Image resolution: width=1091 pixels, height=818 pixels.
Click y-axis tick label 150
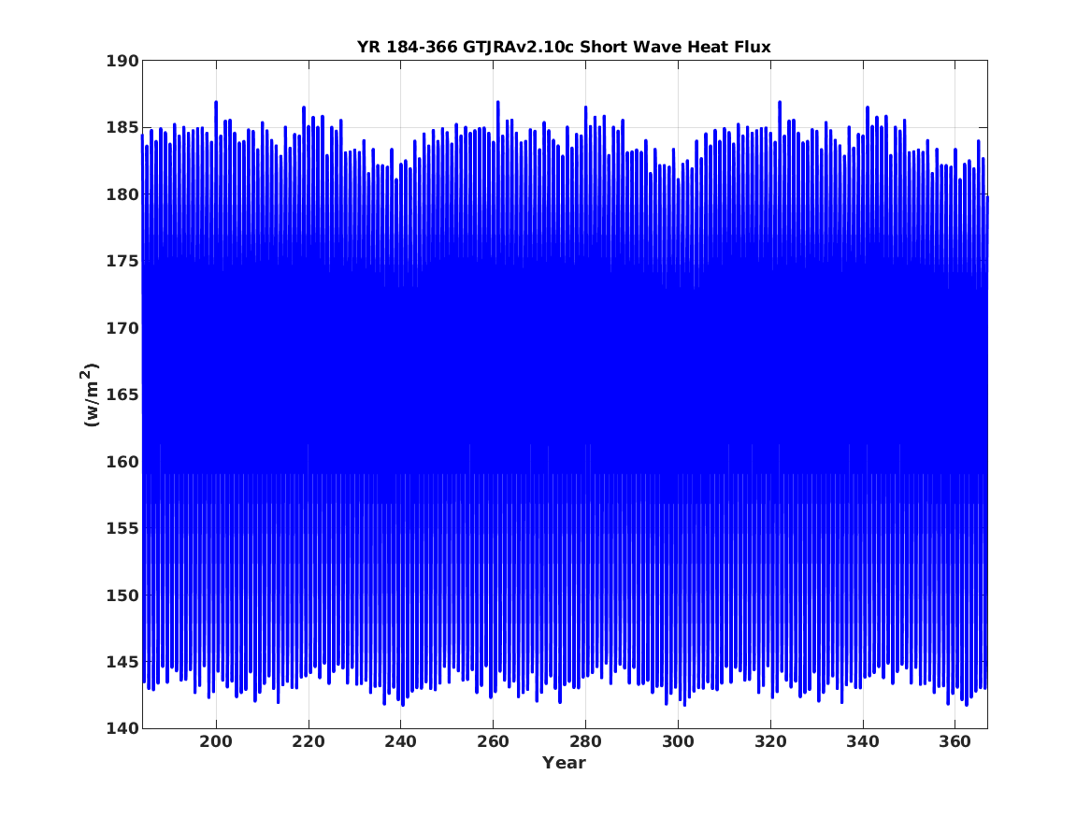point(122,595)
